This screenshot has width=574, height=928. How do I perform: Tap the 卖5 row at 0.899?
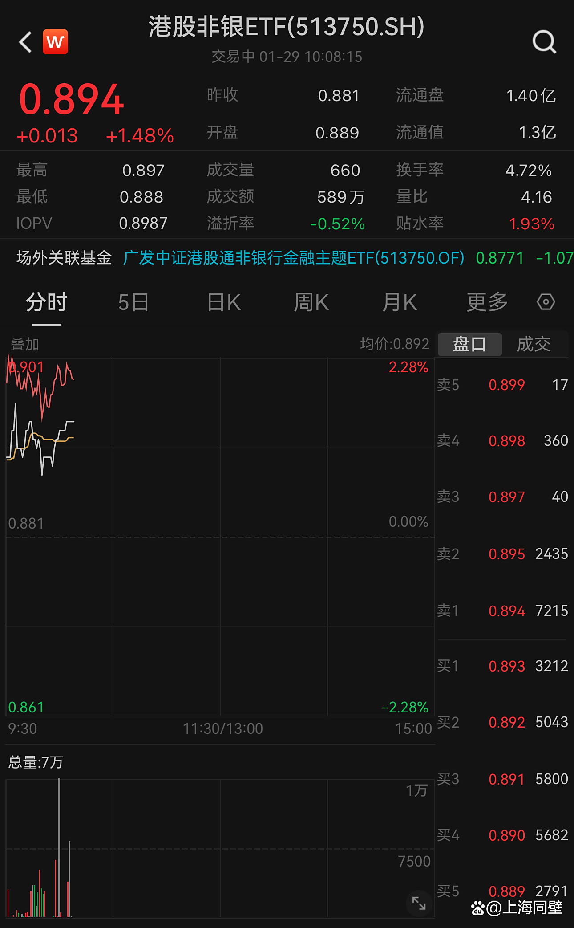(x=503, y=385)
